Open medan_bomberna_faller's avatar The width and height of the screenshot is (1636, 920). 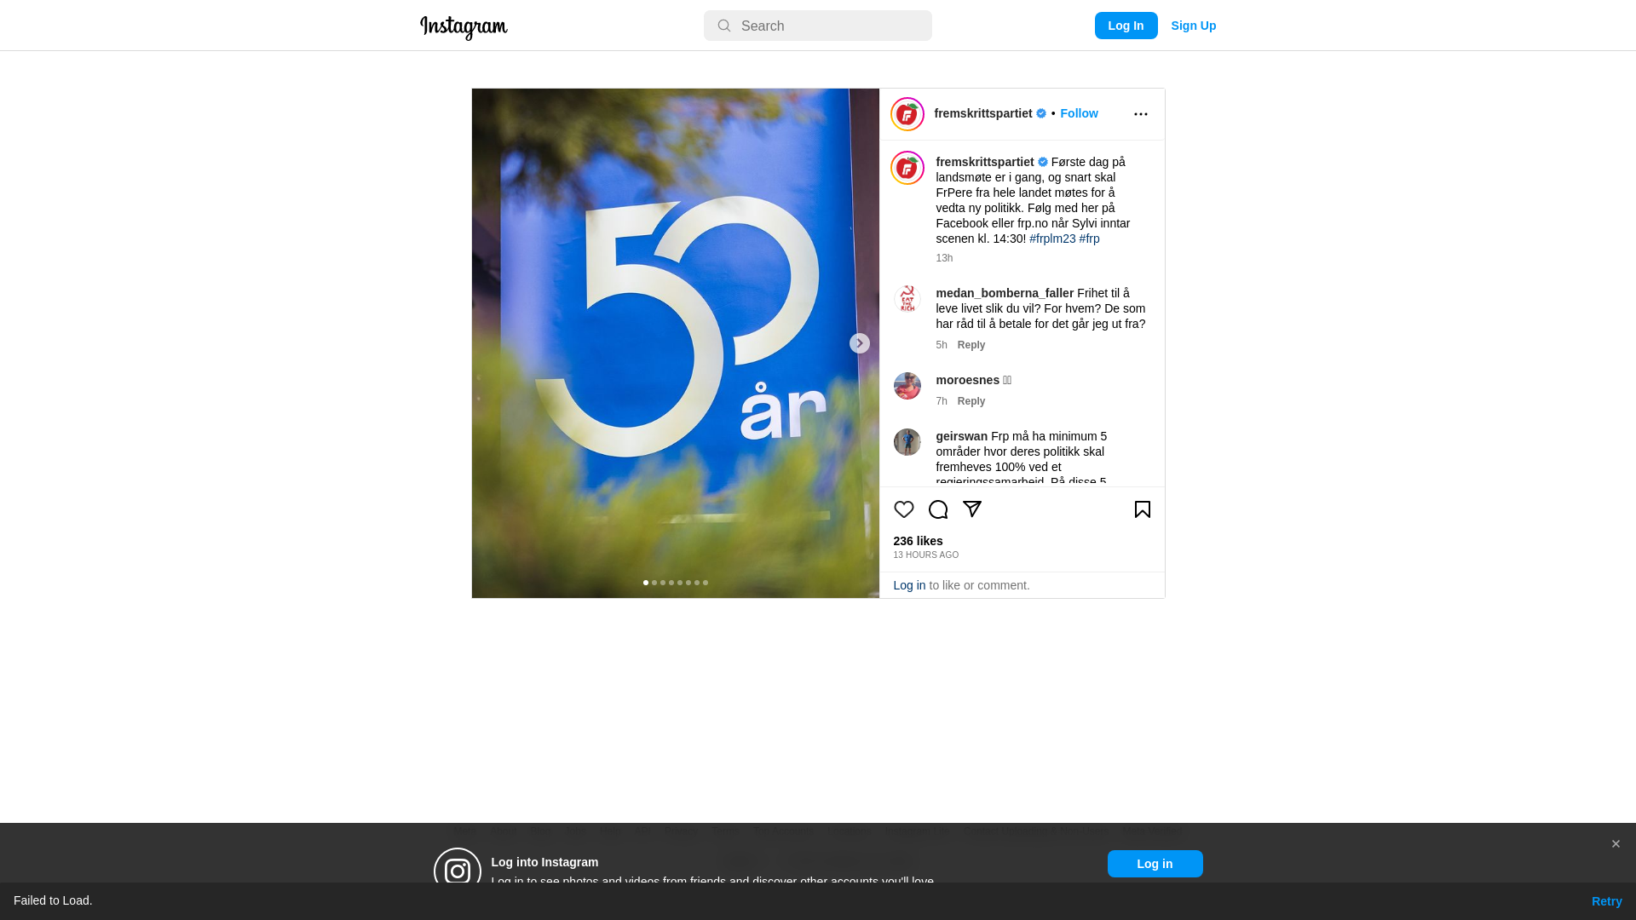click(907, 299)
